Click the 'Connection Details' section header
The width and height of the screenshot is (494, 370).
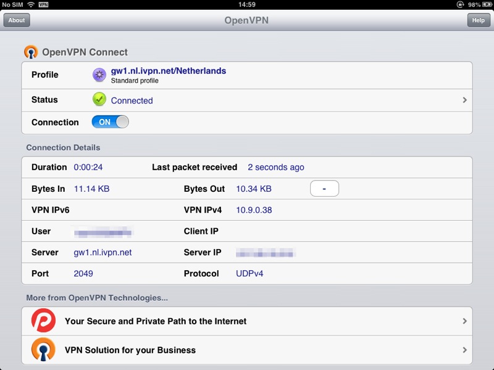63,147
